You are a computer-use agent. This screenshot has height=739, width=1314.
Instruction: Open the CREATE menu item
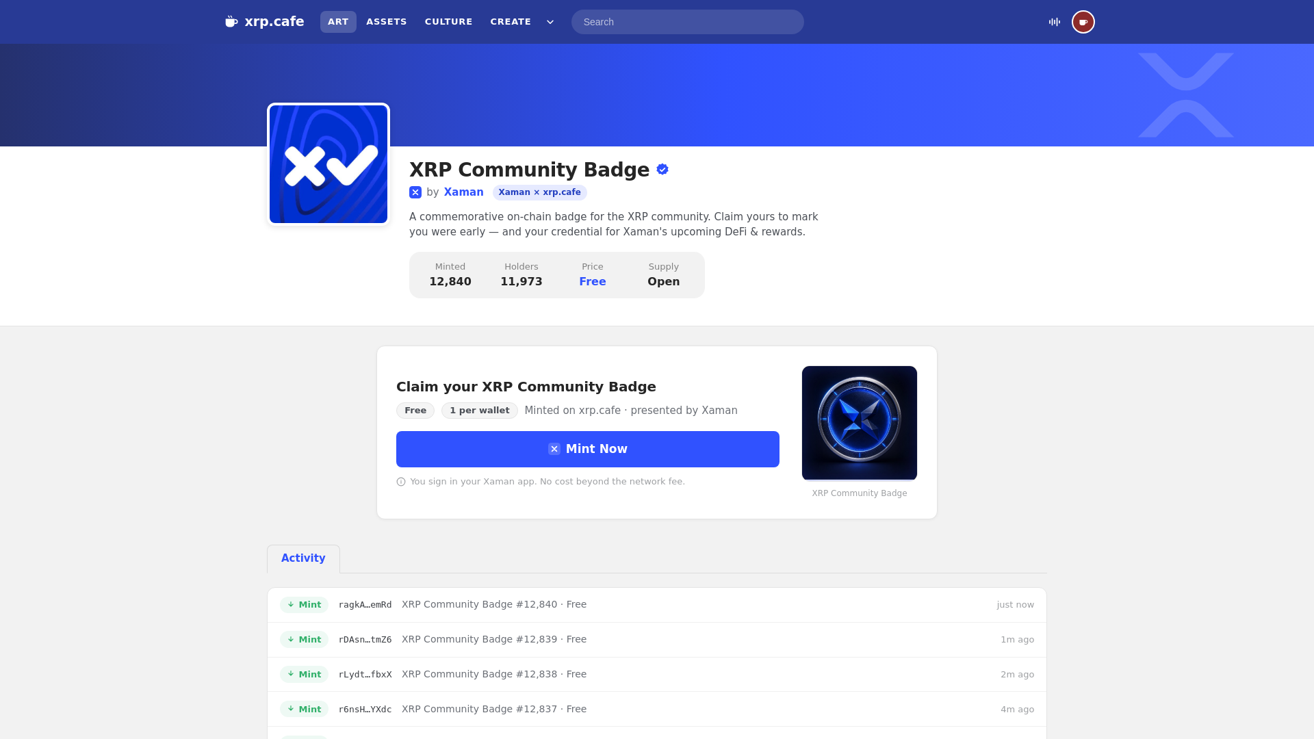point(511,22)
